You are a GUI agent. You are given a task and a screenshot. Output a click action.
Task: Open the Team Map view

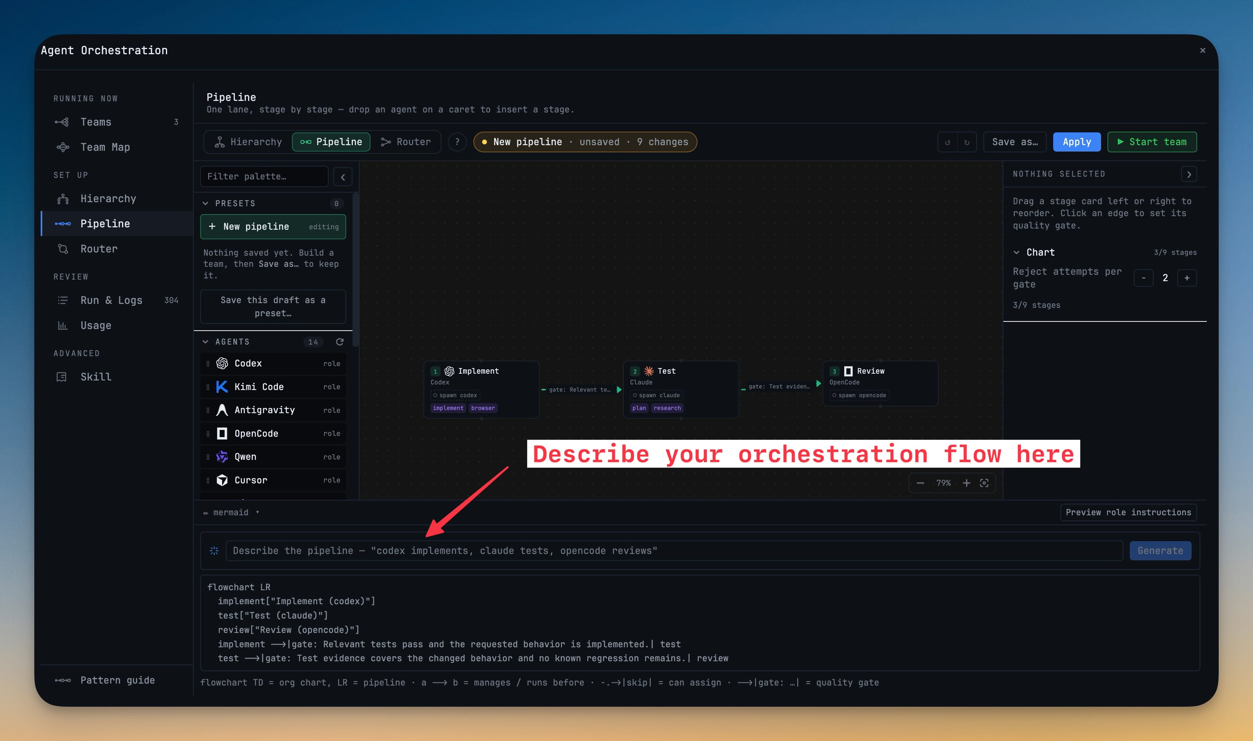tap(116, 147)
